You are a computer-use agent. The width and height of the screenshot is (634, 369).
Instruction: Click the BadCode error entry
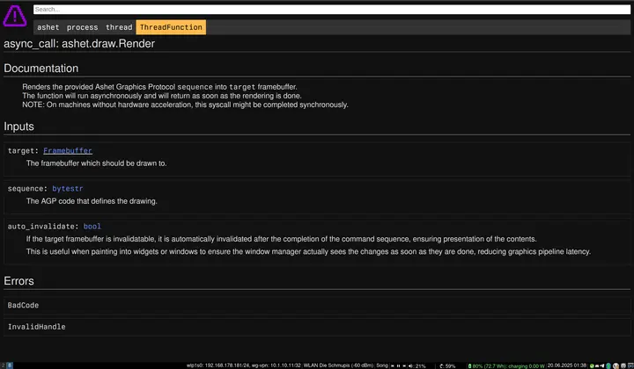pyautogui.click(x=24, y=305)
